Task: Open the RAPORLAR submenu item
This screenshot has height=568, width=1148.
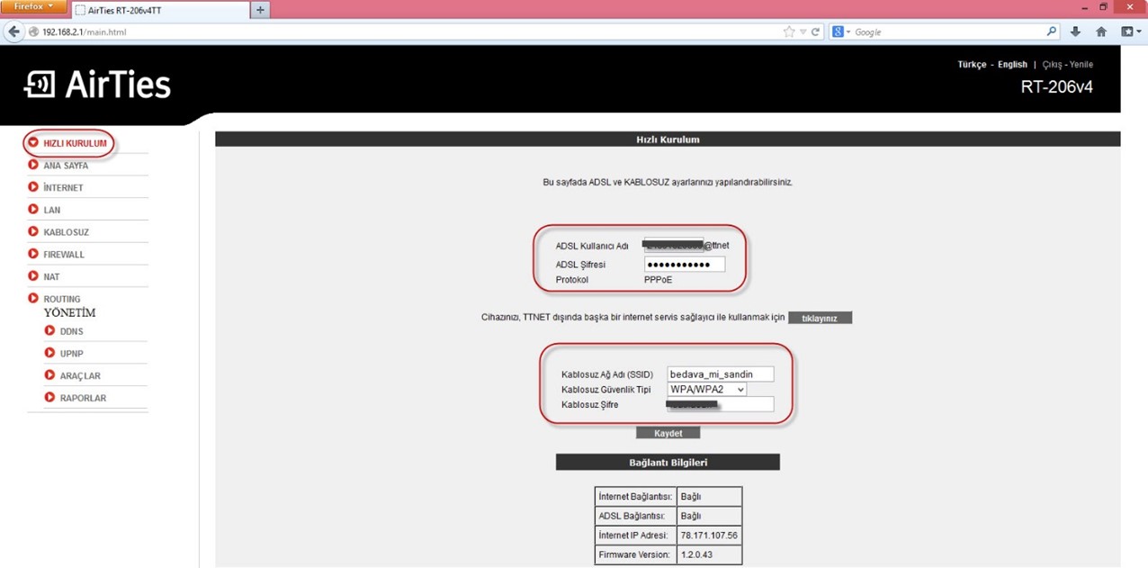Action: click(x=83, y=398)
